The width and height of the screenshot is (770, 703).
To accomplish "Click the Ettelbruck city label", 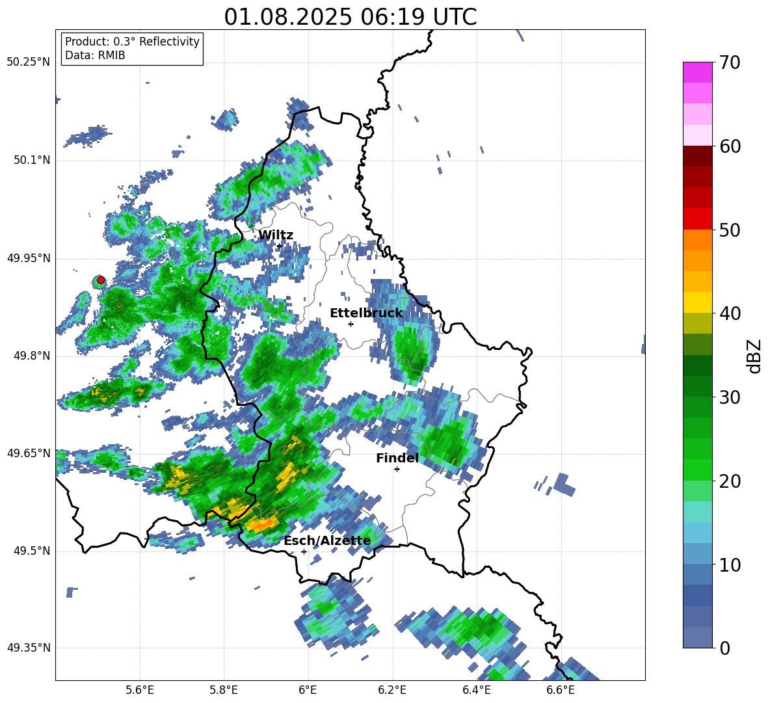I will click(366, 313).
